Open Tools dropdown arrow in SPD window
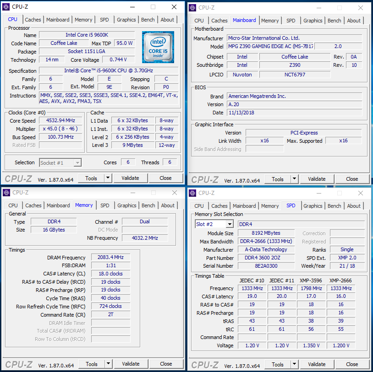373x372 pixels. coord(295,364)
